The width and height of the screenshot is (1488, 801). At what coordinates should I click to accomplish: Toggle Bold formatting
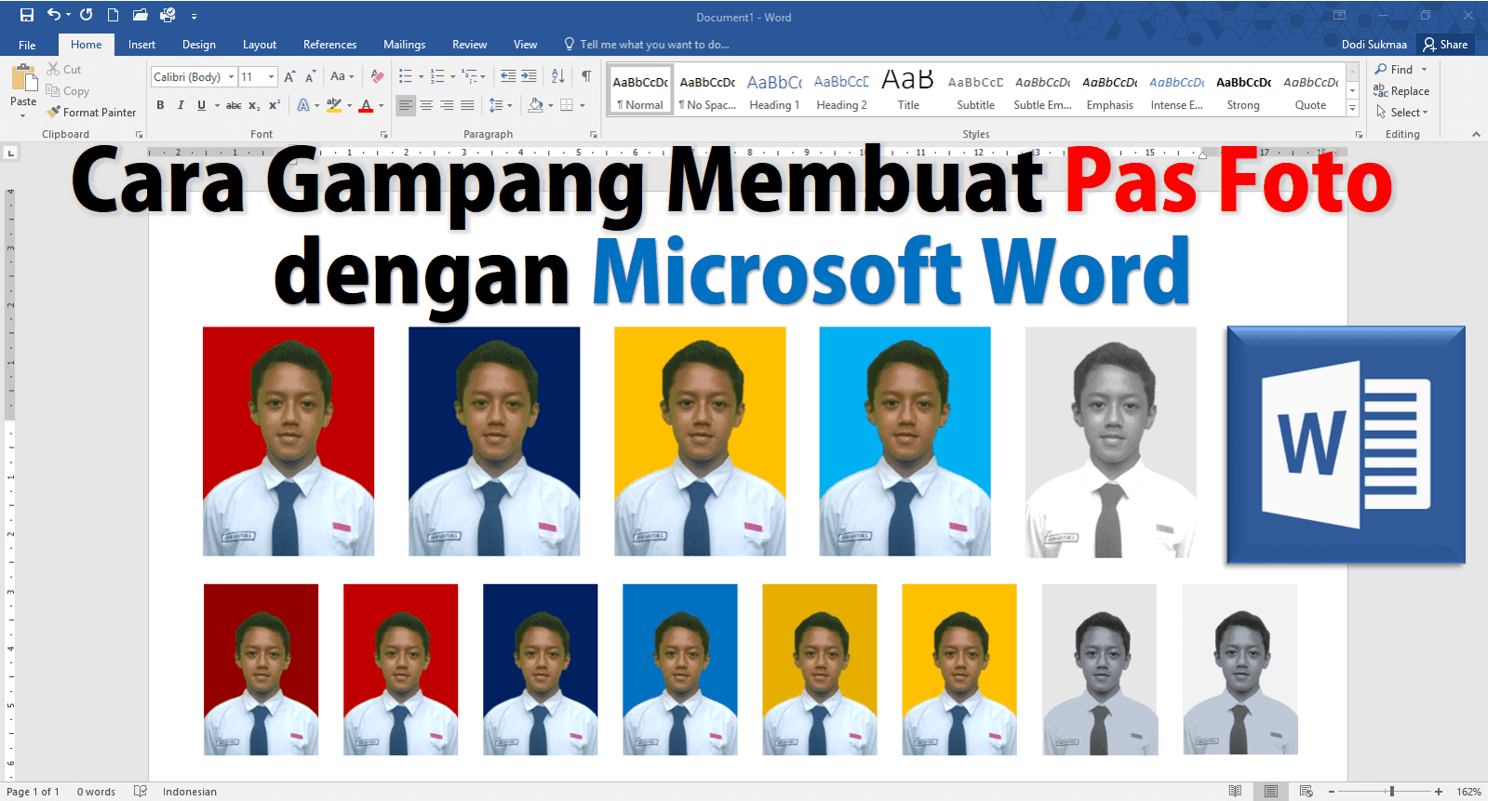160,105
